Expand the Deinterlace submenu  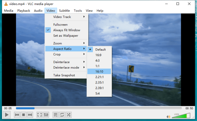pos(66,62)
